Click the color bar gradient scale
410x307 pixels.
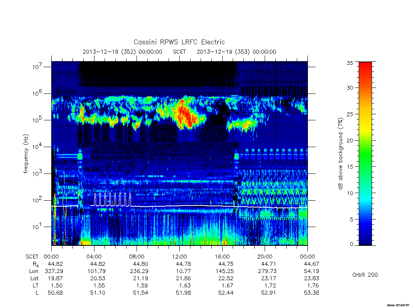click(365, 153)
